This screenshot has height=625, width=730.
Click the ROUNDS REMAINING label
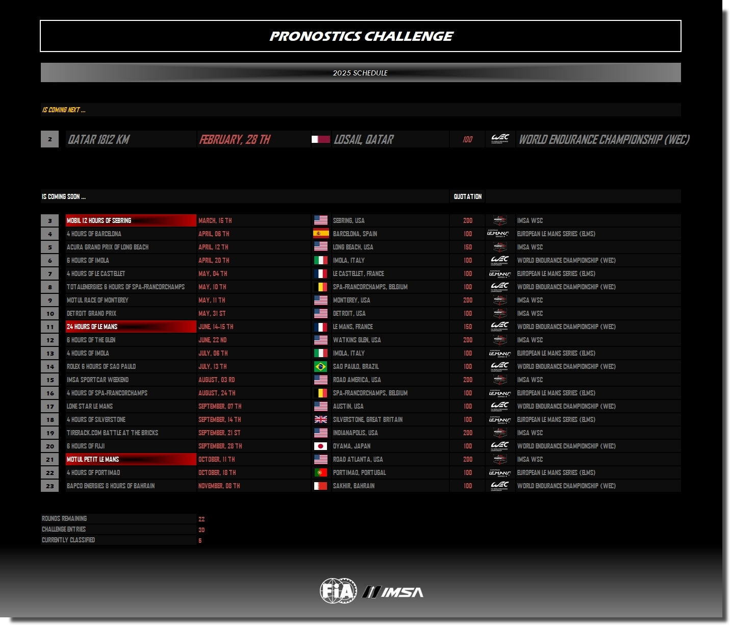pos(64,518)
